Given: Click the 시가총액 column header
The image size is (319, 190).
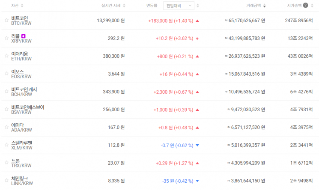Looking at the screenshot, I should click(295, 6).
